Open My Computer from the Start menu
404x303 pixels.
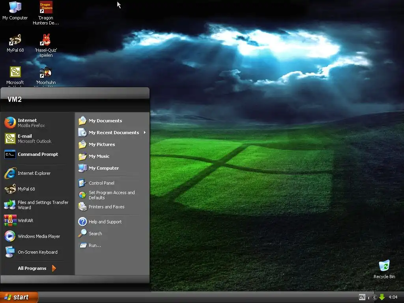pyautogui.click(x=112, y=168)
